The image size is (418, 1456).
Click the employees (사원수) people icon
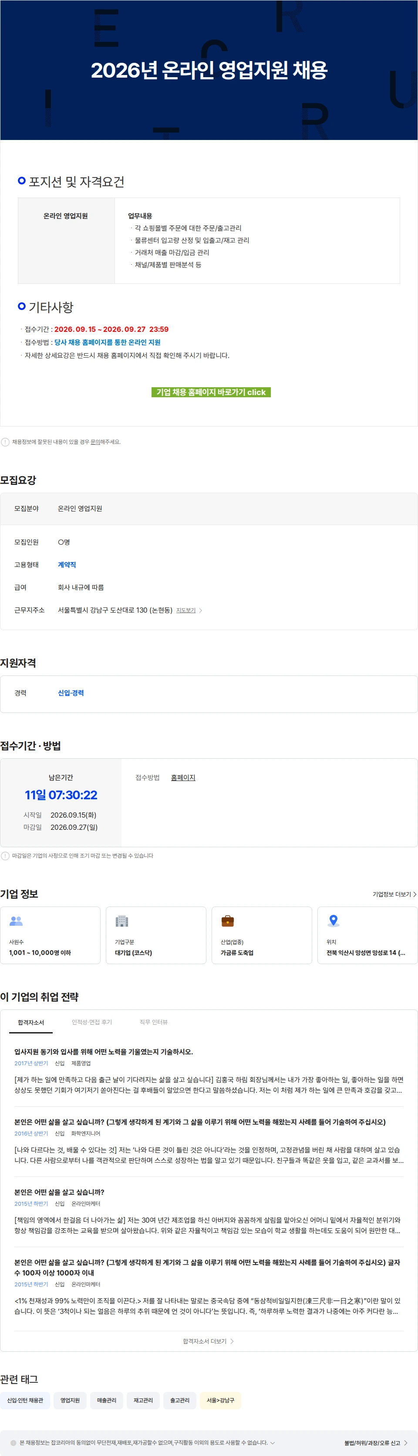(17, 921)
